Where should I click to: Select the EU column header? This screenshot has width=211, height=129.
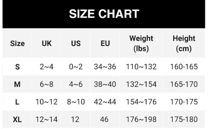pyautogui.click(x=105, y=43)
